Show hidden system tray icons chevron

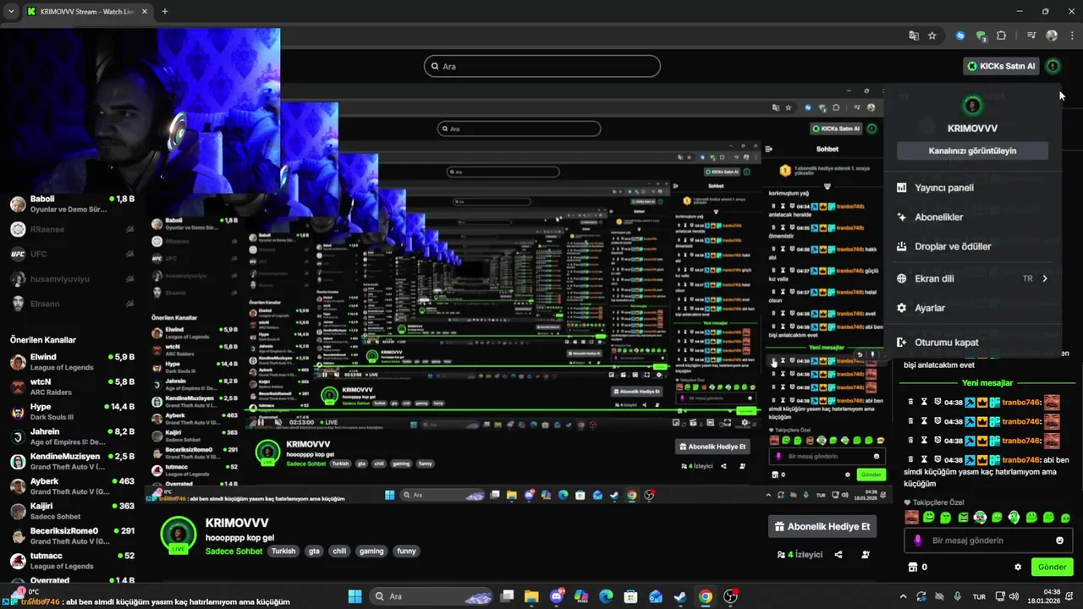coord(903,596)
